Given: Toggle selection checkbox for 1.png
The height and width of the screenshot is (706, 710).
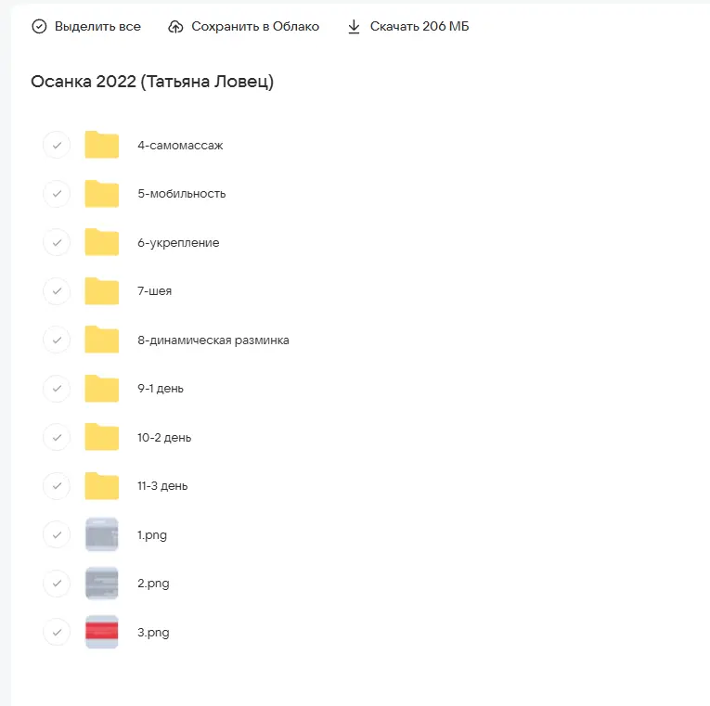Looking at the screenshot, I should [57, 535].
